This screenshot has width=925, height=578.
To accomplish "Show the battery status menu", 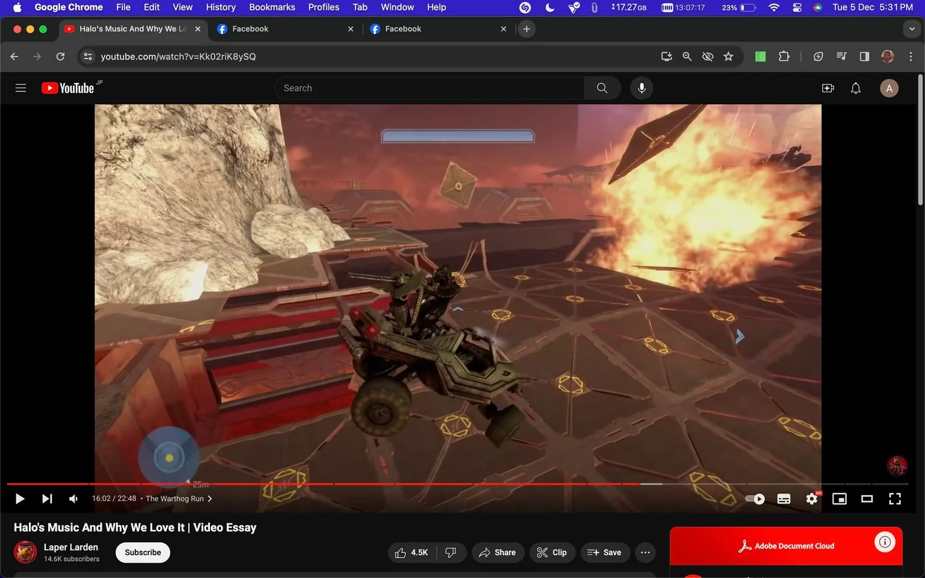I will point(739,7).
